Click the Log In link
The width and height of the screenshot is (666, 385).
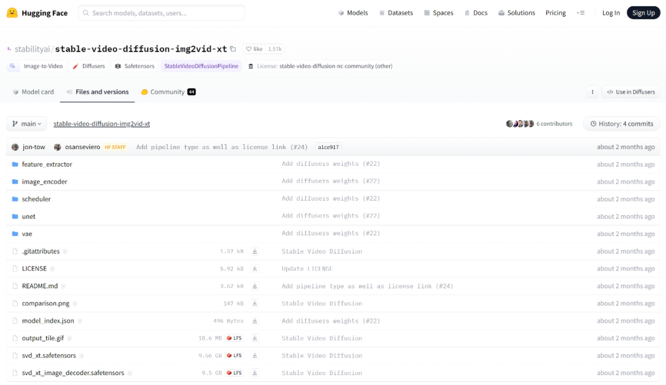coord(610,13)
